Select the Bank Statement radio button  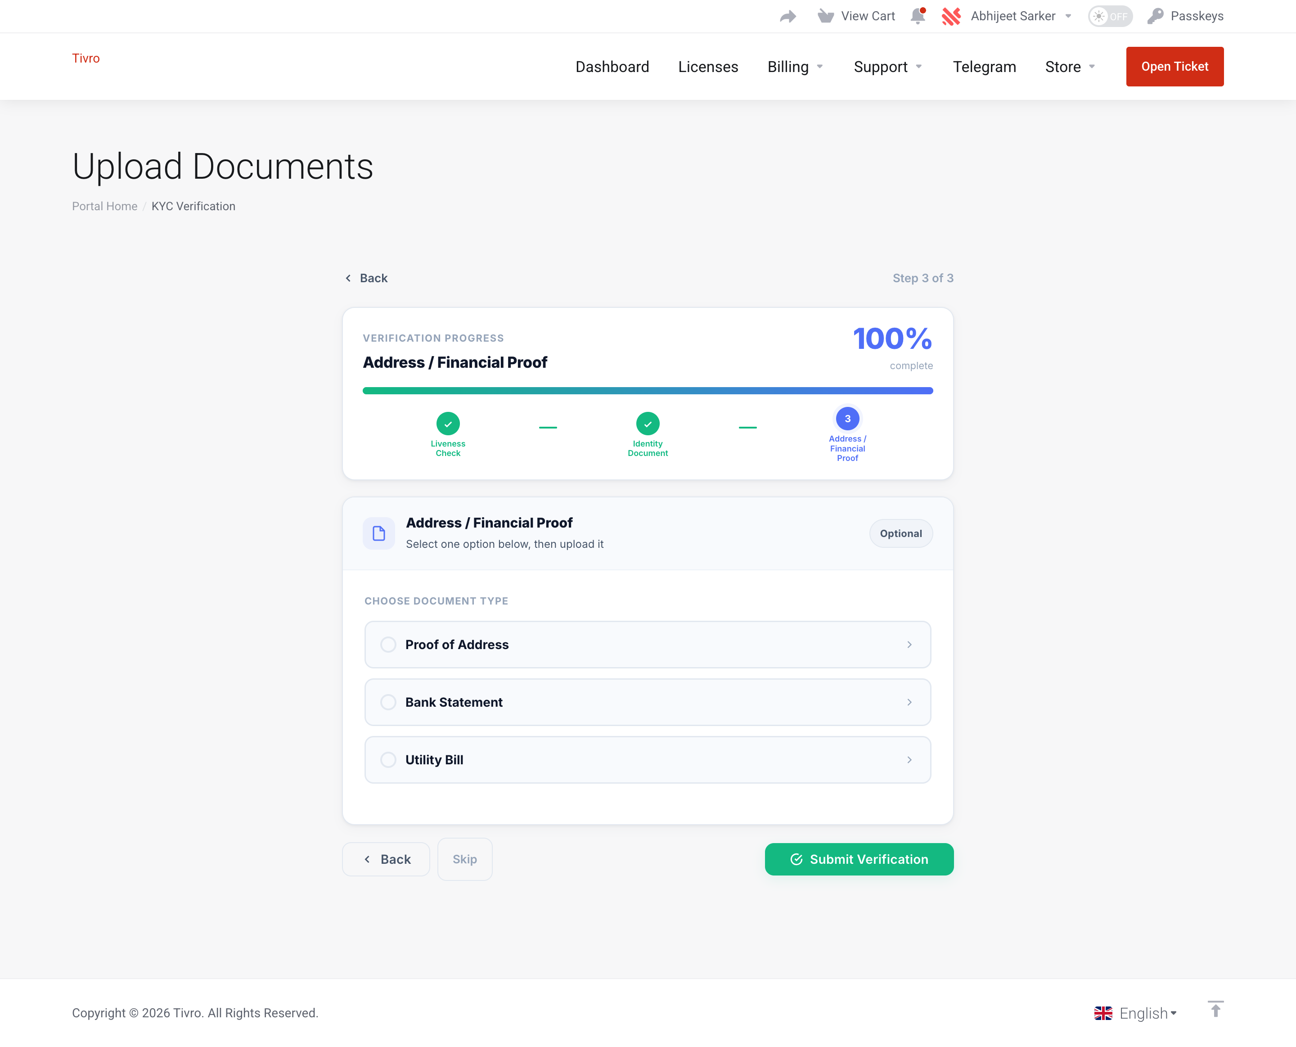[388, 702]
